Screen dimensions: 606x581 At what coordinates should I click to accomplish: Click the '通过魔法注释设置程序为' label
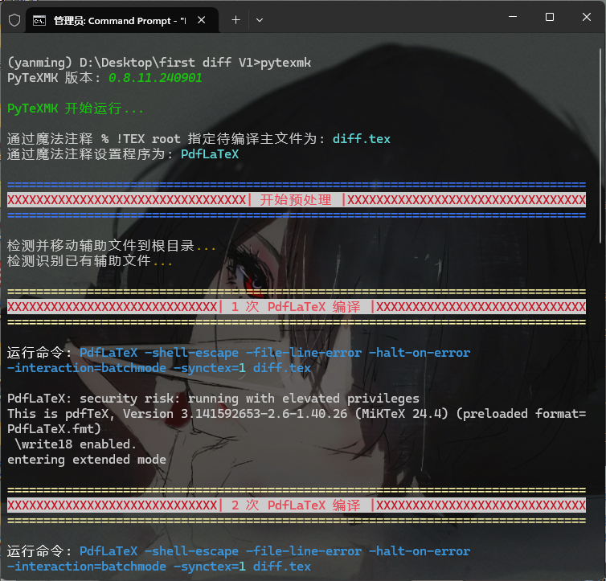coord(90,154)
